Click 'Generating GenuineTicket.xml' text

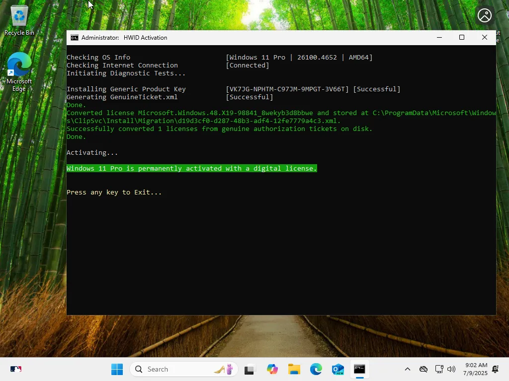122,97
